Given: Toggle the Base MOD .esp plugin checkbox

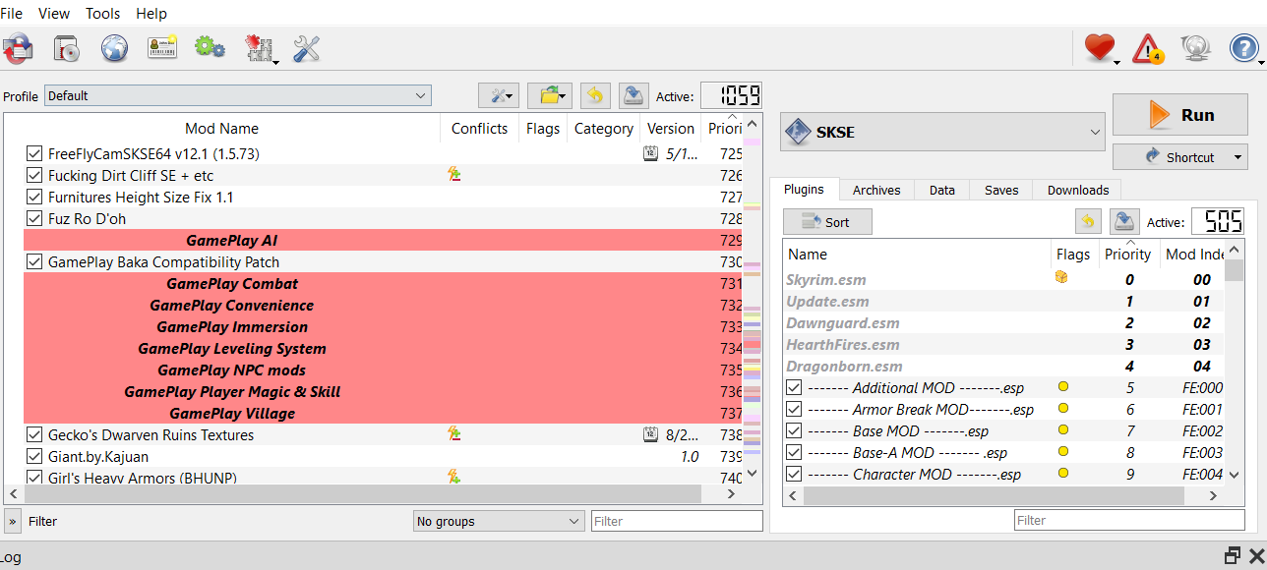Looking at the screenshot, I should [x=794, y=430].
